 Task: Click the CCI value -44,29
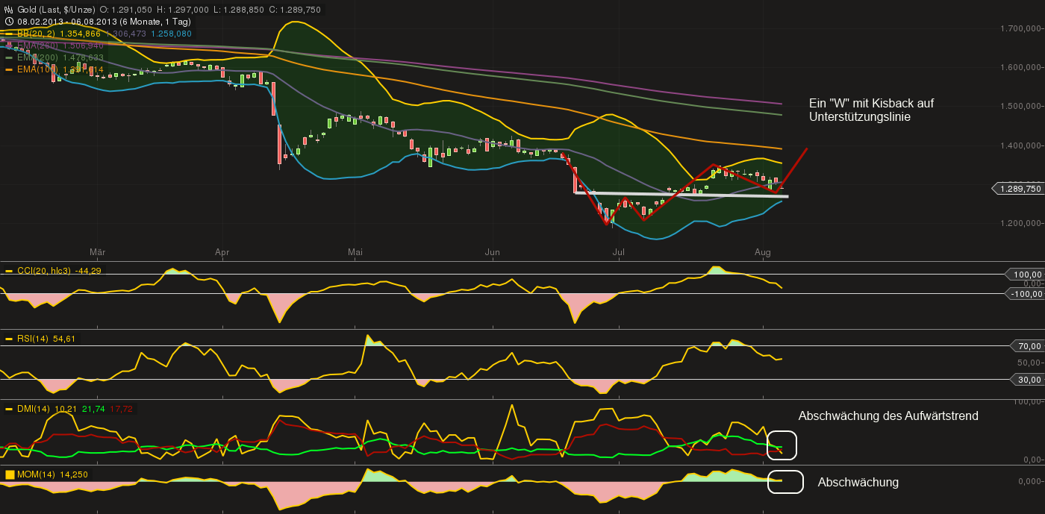[x=88, y=271]
